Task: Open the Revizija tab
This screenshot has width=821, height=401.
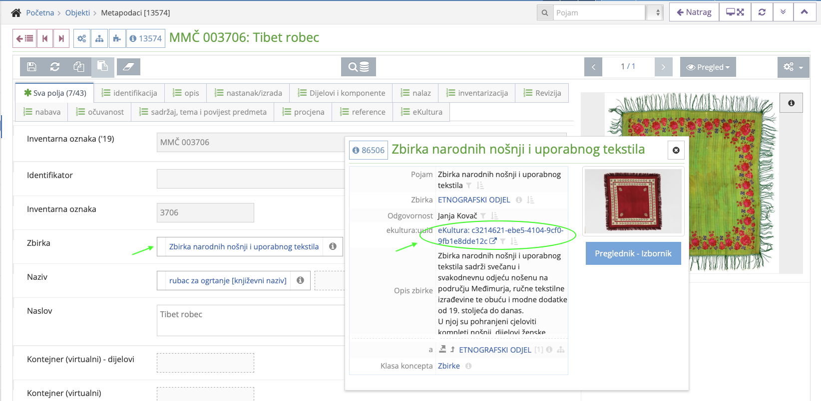Action: [542, 93]
